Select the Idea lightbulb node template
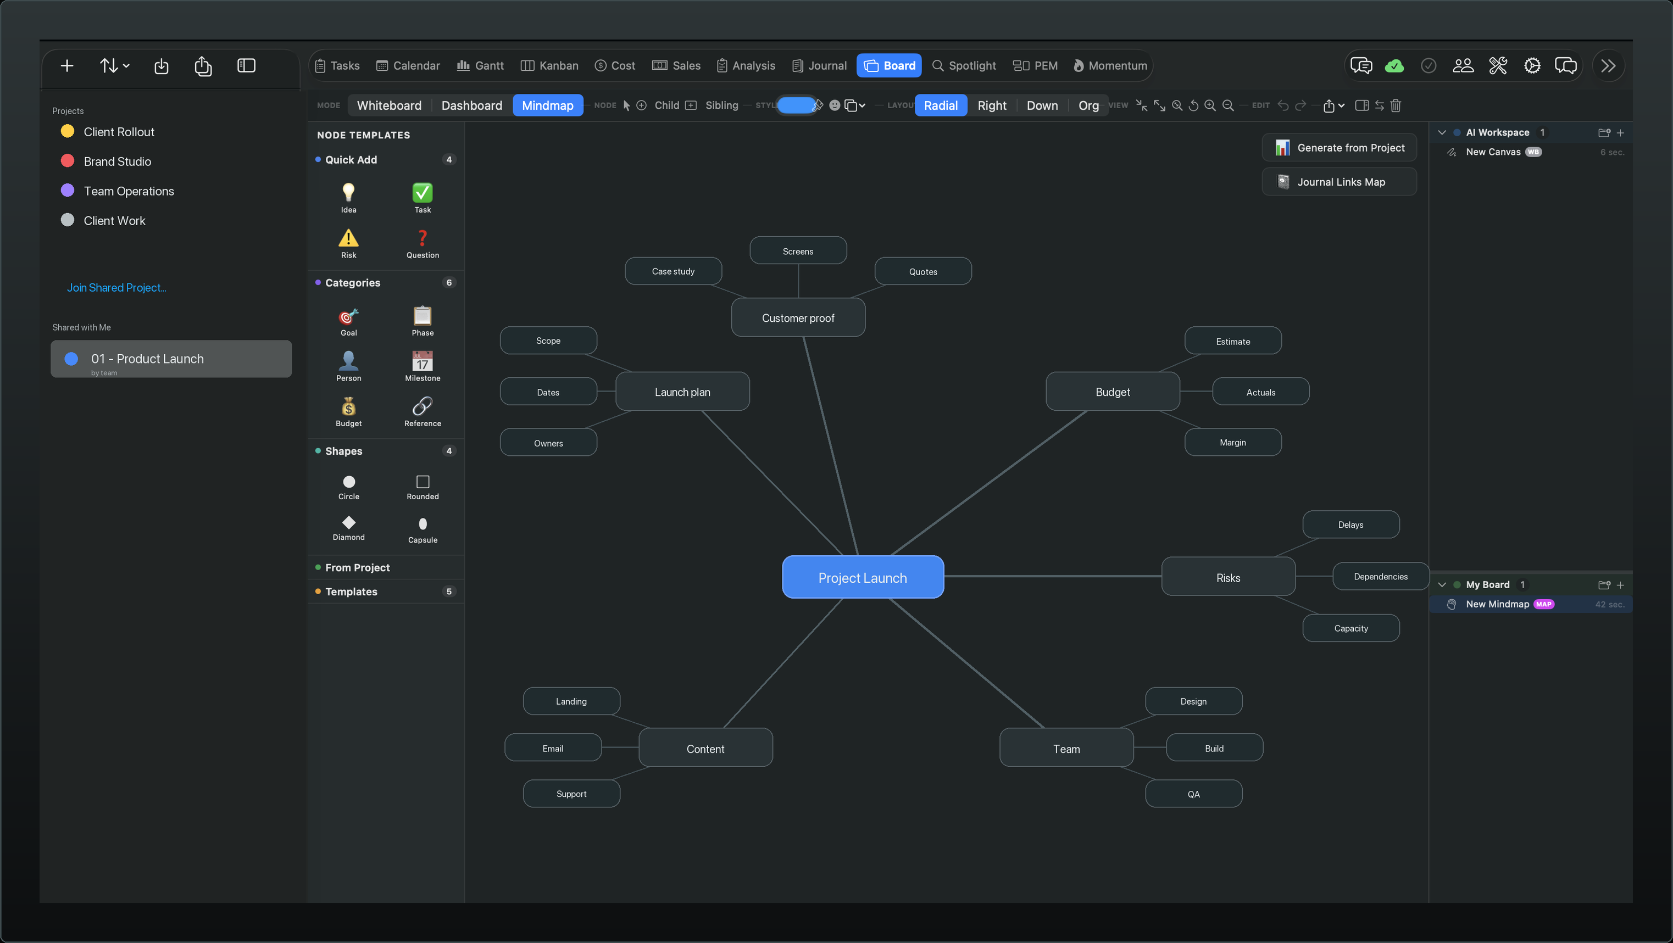The width and height of the screenshot is (1673, 943). [x=349, y=197]
